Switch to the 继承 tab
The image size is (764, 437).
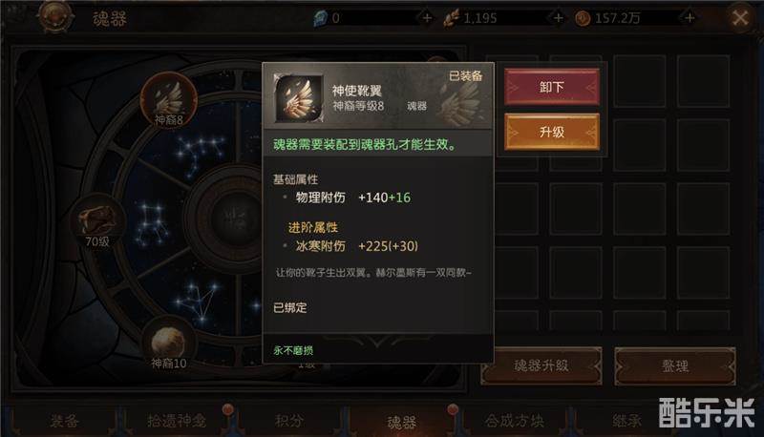click(x=626, y=421)
